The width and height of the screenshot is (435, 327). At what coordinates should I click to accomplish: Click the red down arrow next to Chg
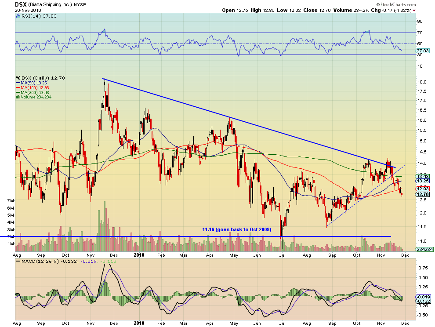point(414,11)
